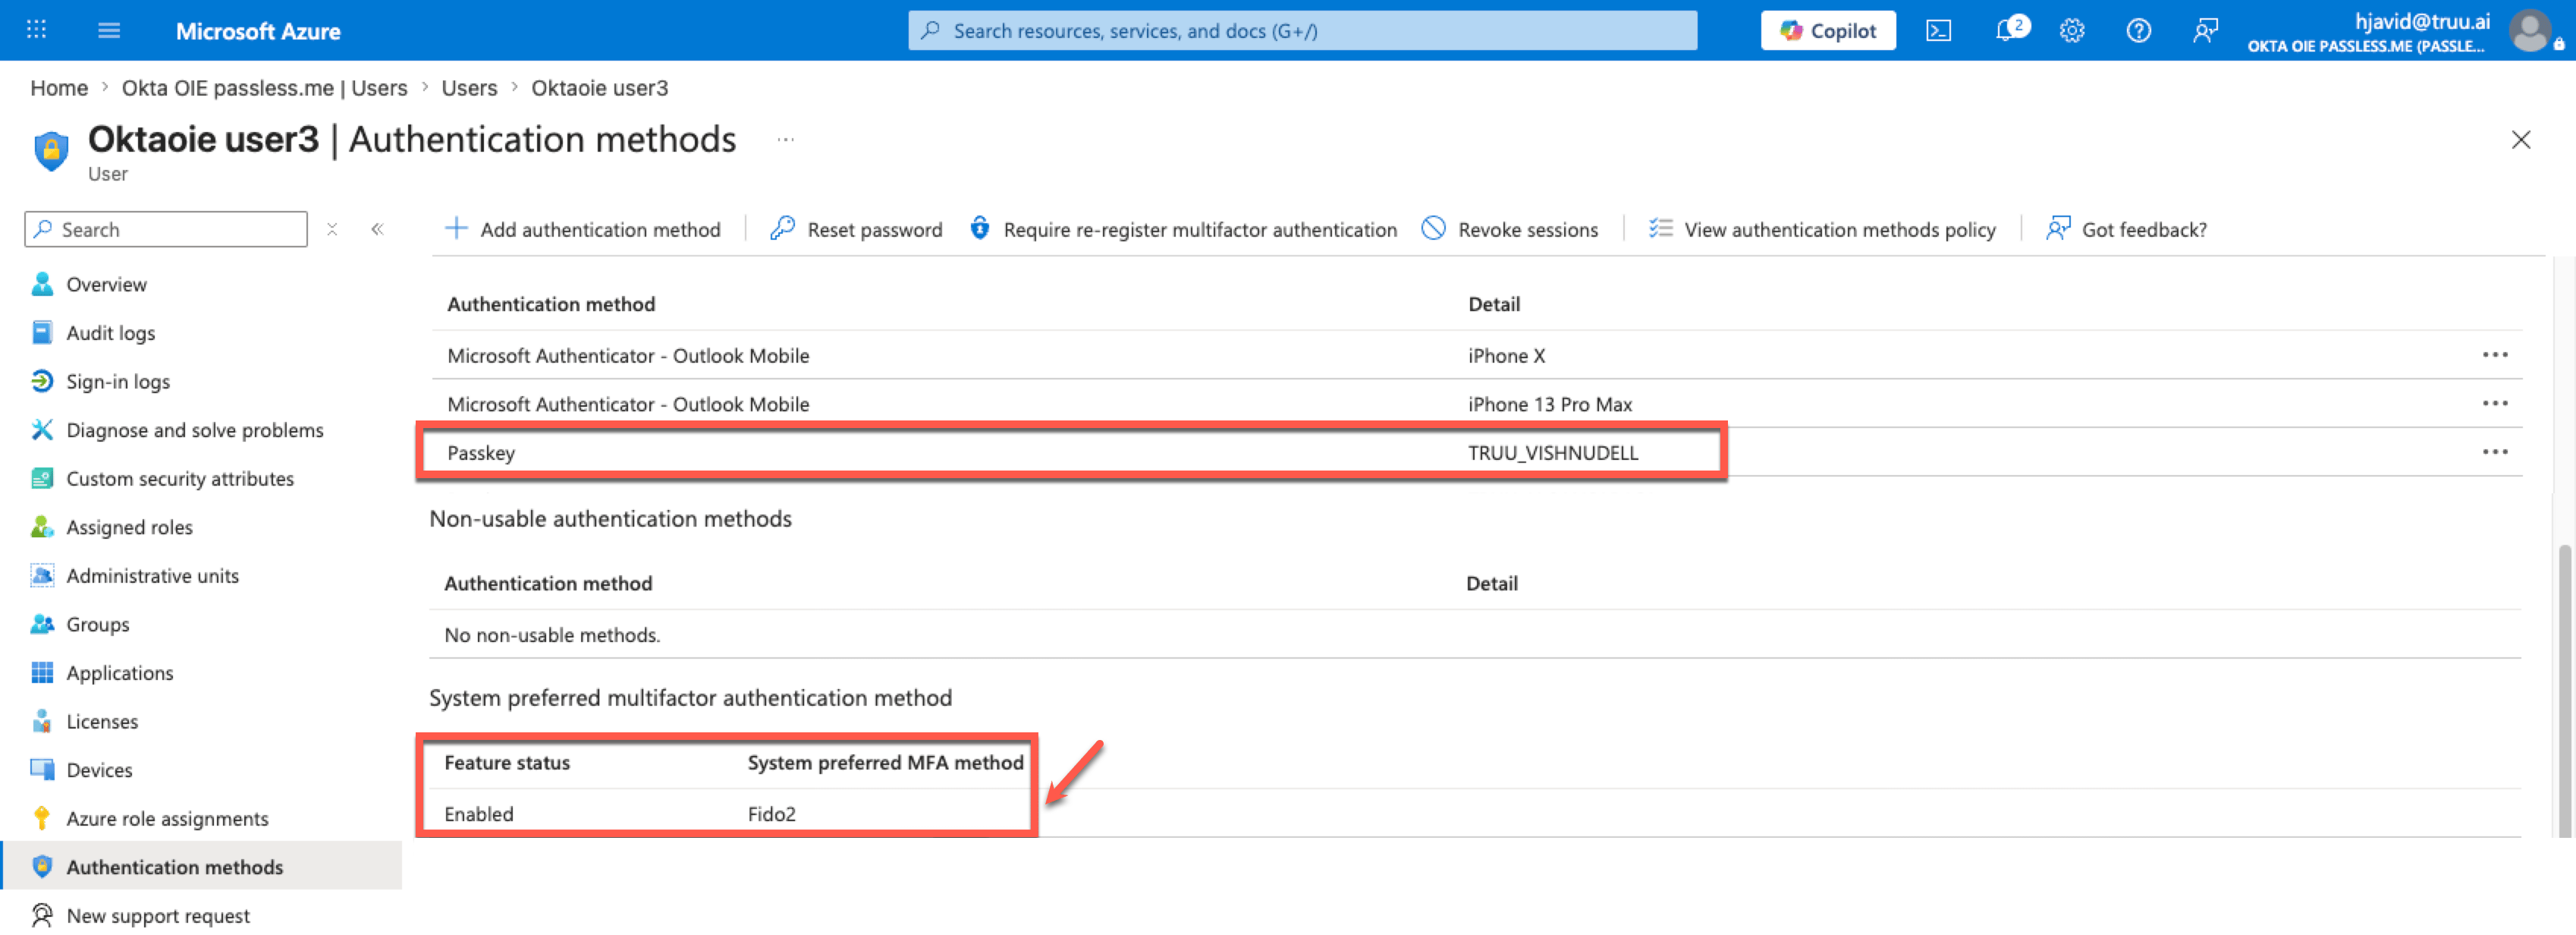Open Groups in the side menu
Viewport: 2576px width, 935px height.
97,624
